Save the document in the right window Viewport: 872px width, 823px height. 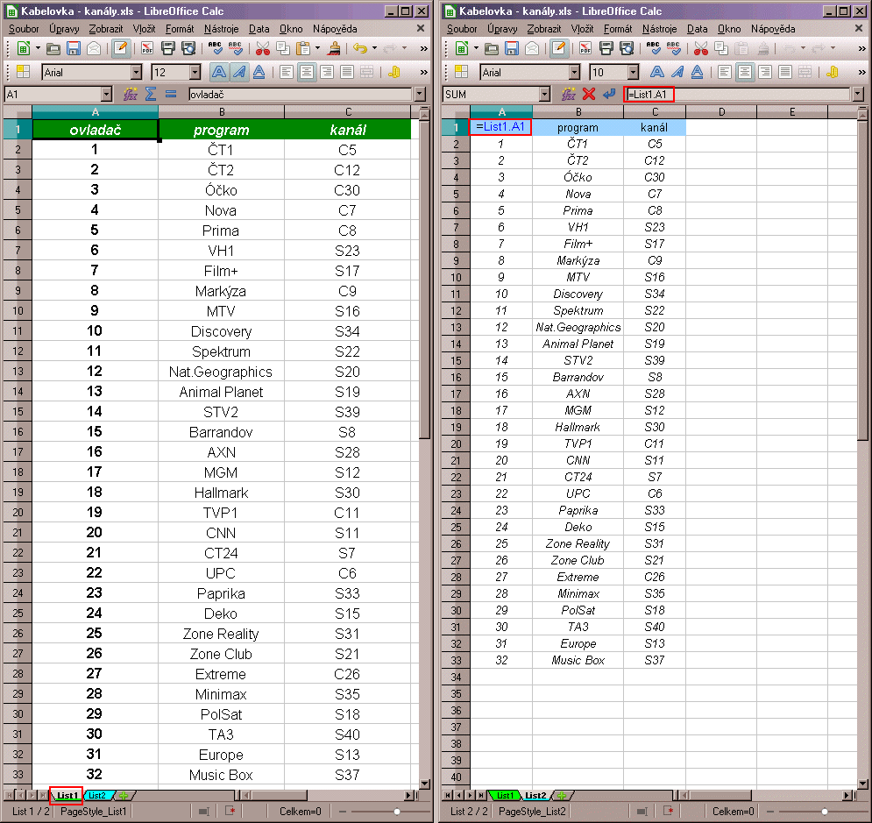pyautogui.click(x=512, y=49)
